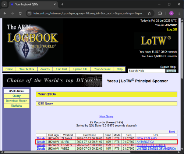Image resolution: width=184 pixels, height=154 pixels.
Task: Select the 2024-07-13 09:21:00 date cell
Action: pyautogui.click(x=89, y=142)
